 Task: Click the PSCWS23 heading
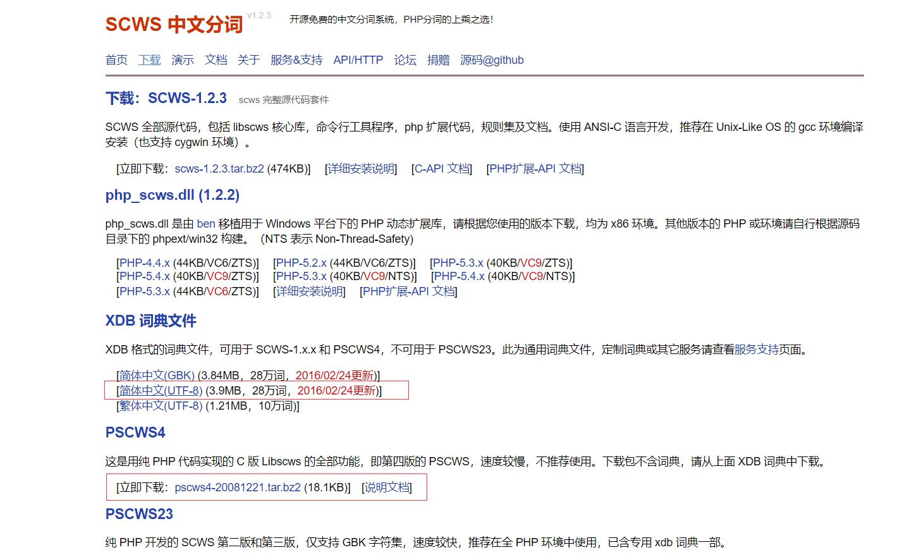pyautogui.click(x=139, y=514)
